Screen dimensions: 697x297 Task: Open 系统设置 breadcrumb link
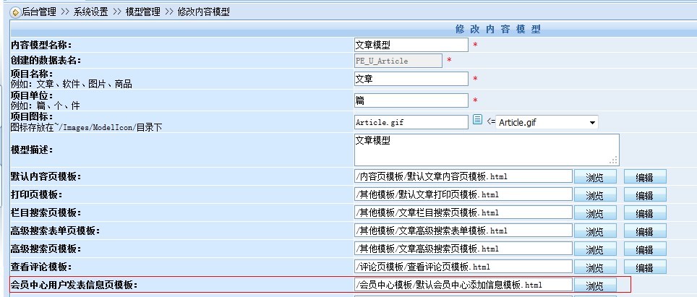point(93,12)
